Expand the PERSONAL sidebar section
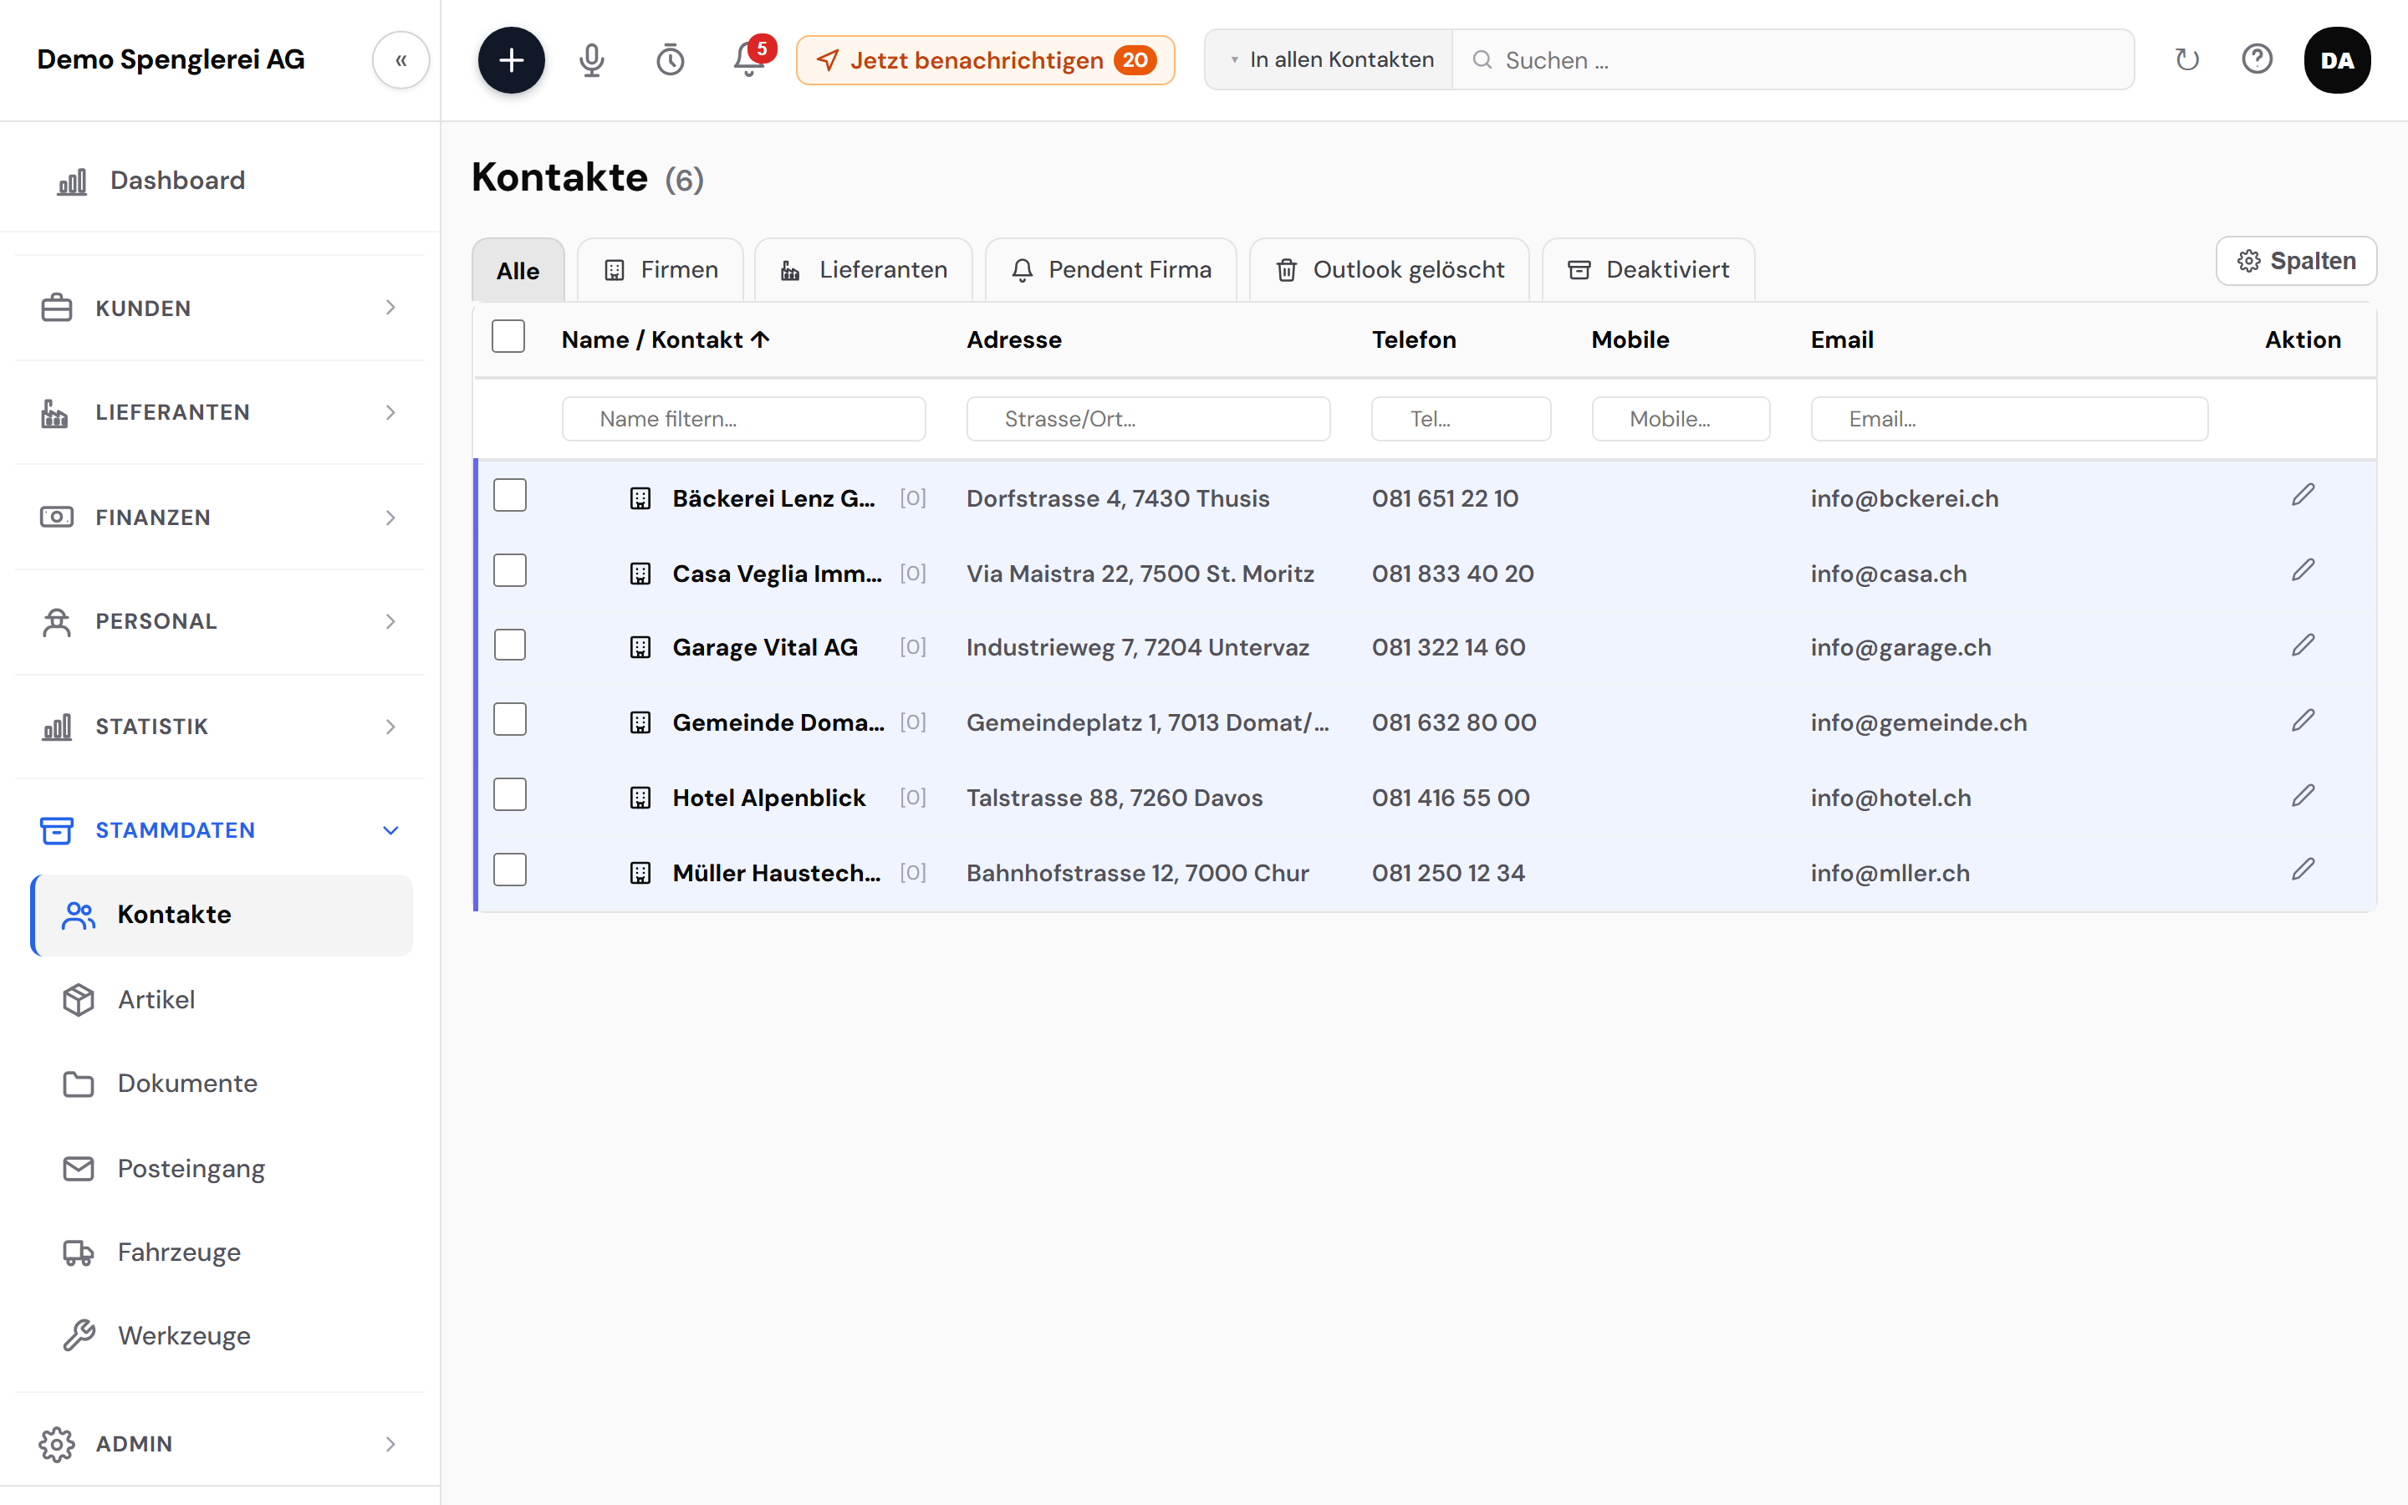Image resolution: width=2408 pixels, height=1505 pixels. (x=220, y=622)
